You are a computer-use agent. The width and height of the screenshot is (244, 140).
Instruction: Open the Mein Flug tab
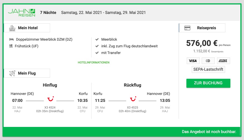click(27, 73)
